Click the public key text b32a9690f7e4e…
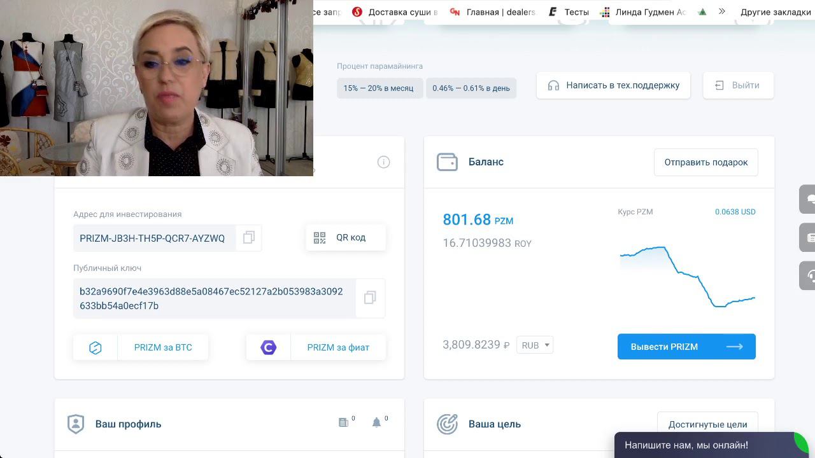Image resolution: width=815 pixels, height=458 pixels. pyautogui.click(x=211, y=298)
